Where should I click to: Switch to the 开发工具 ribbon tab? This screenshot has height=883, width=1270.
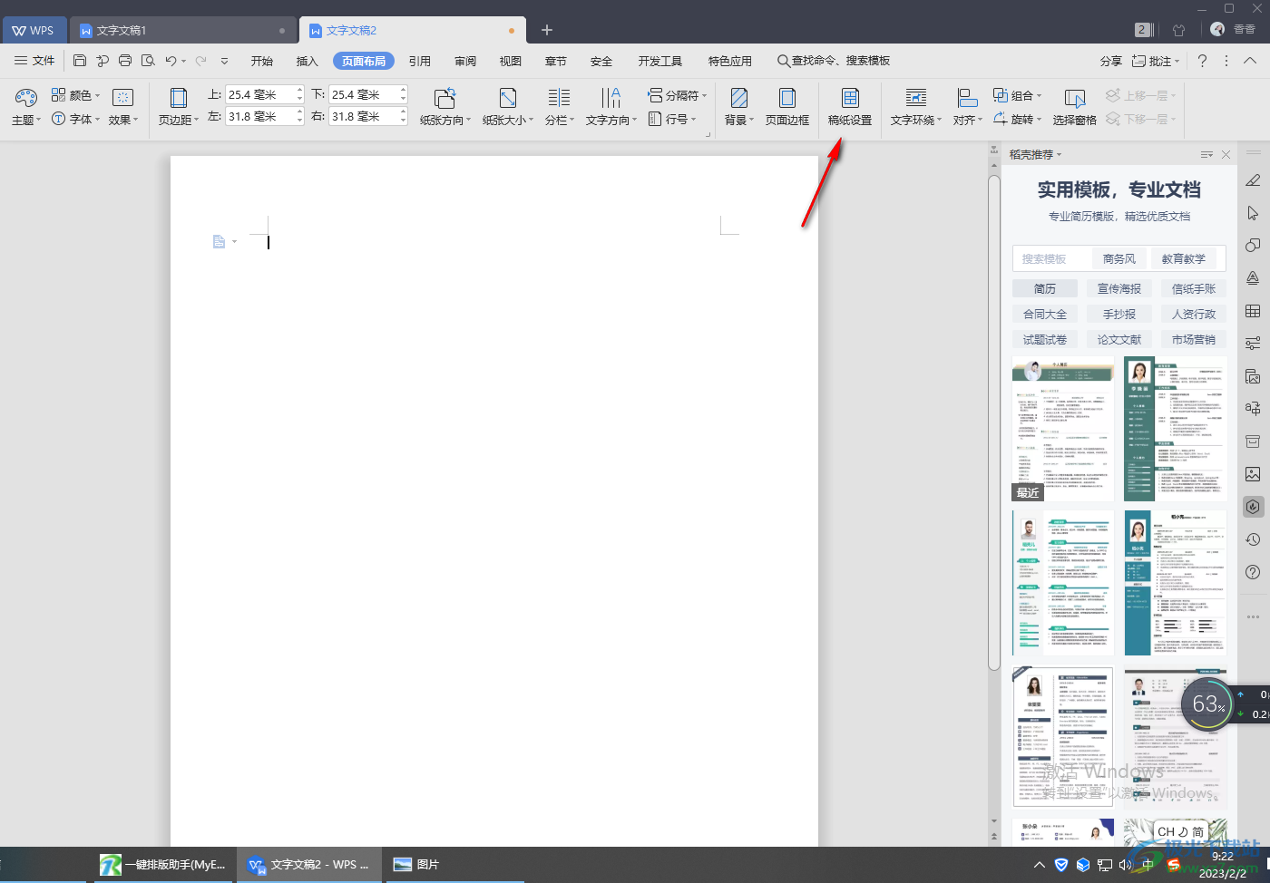tap(660, 61)
